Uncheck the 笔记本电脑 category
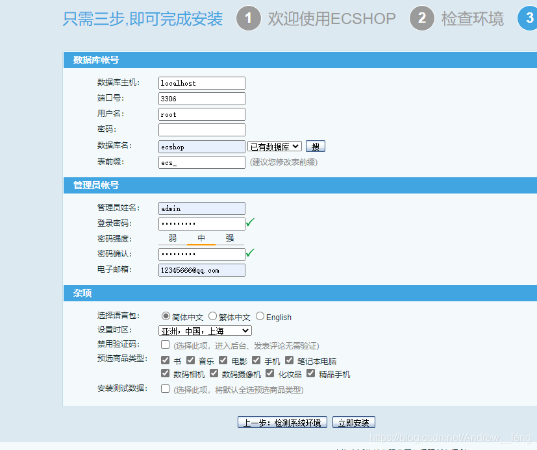 click(289, 360)
